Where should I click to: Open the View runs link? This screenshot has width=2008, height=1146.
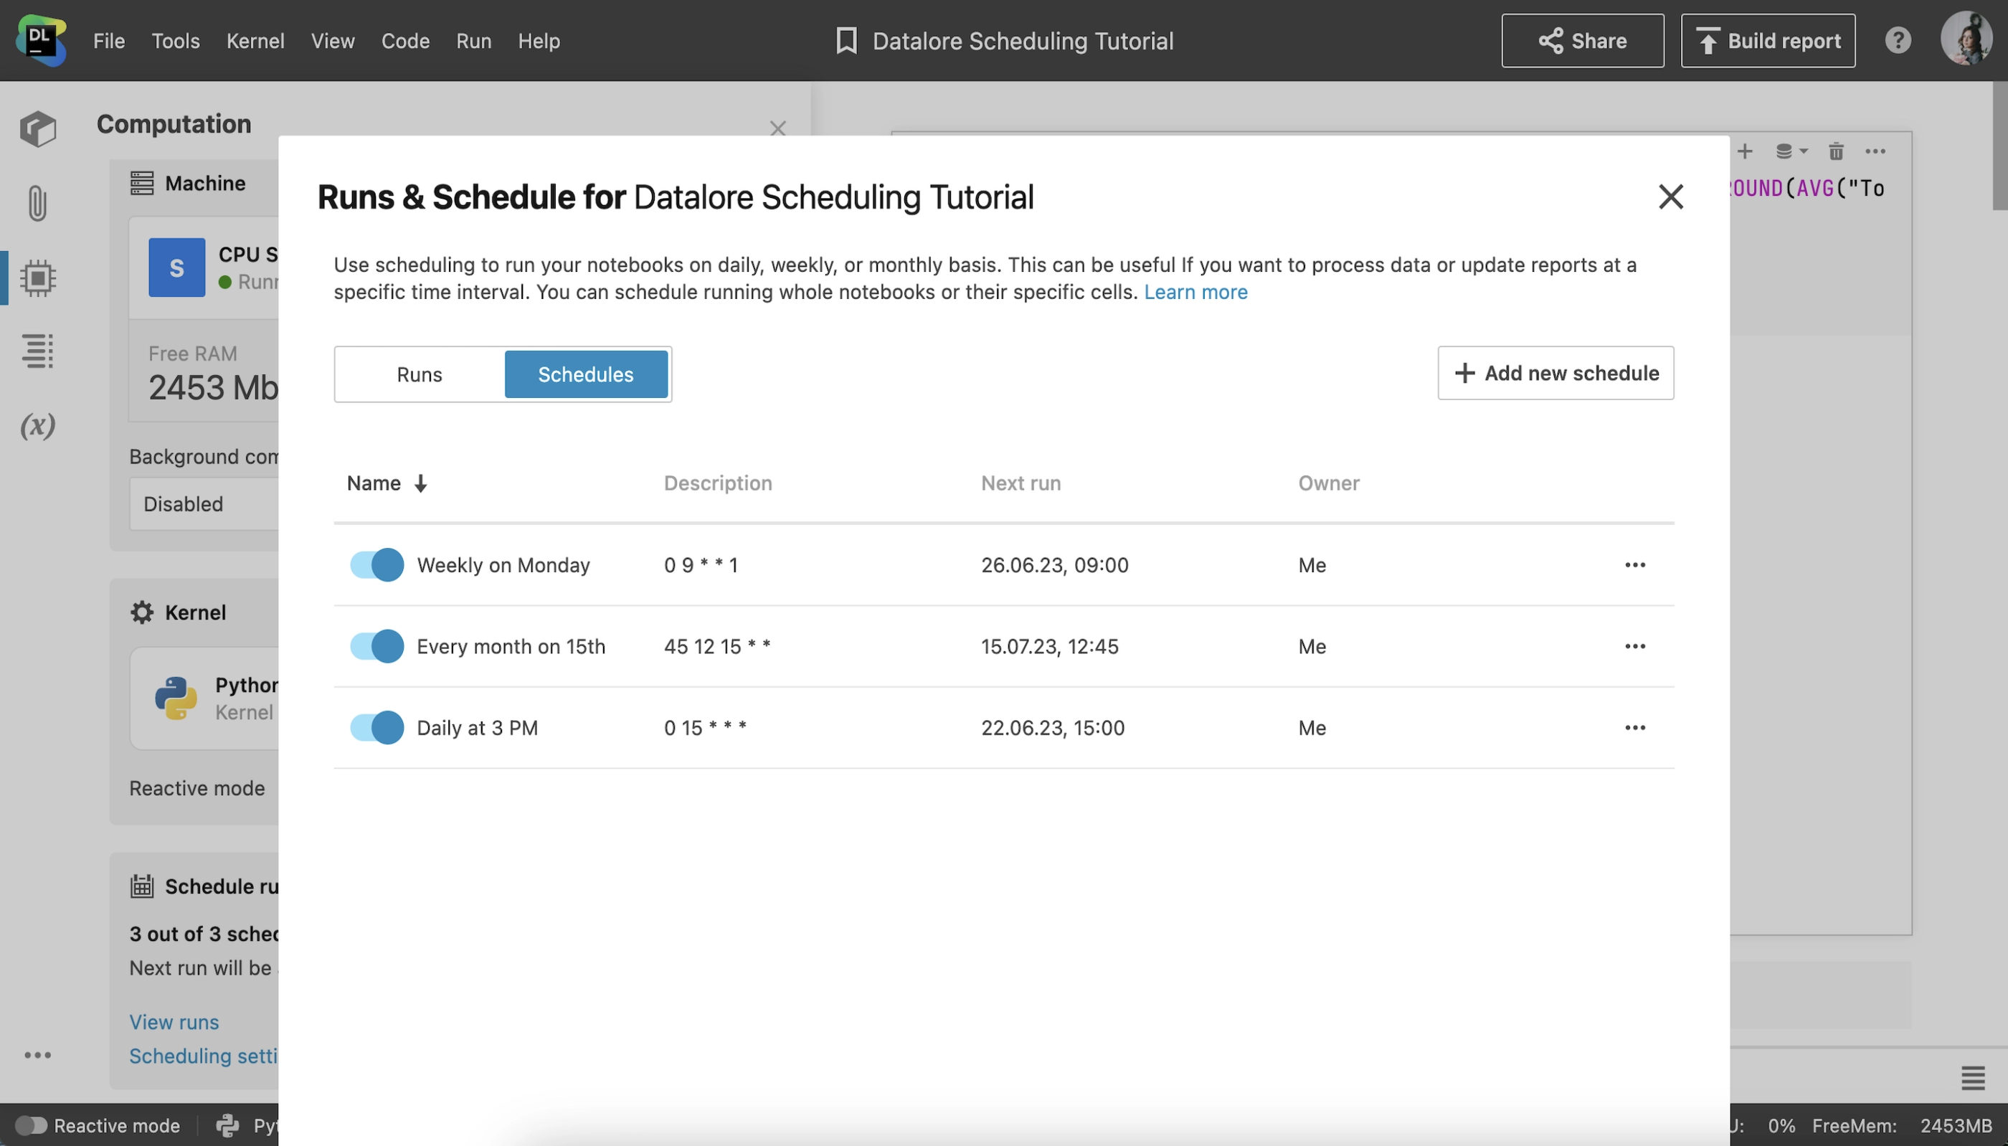tap(174, 1023)
